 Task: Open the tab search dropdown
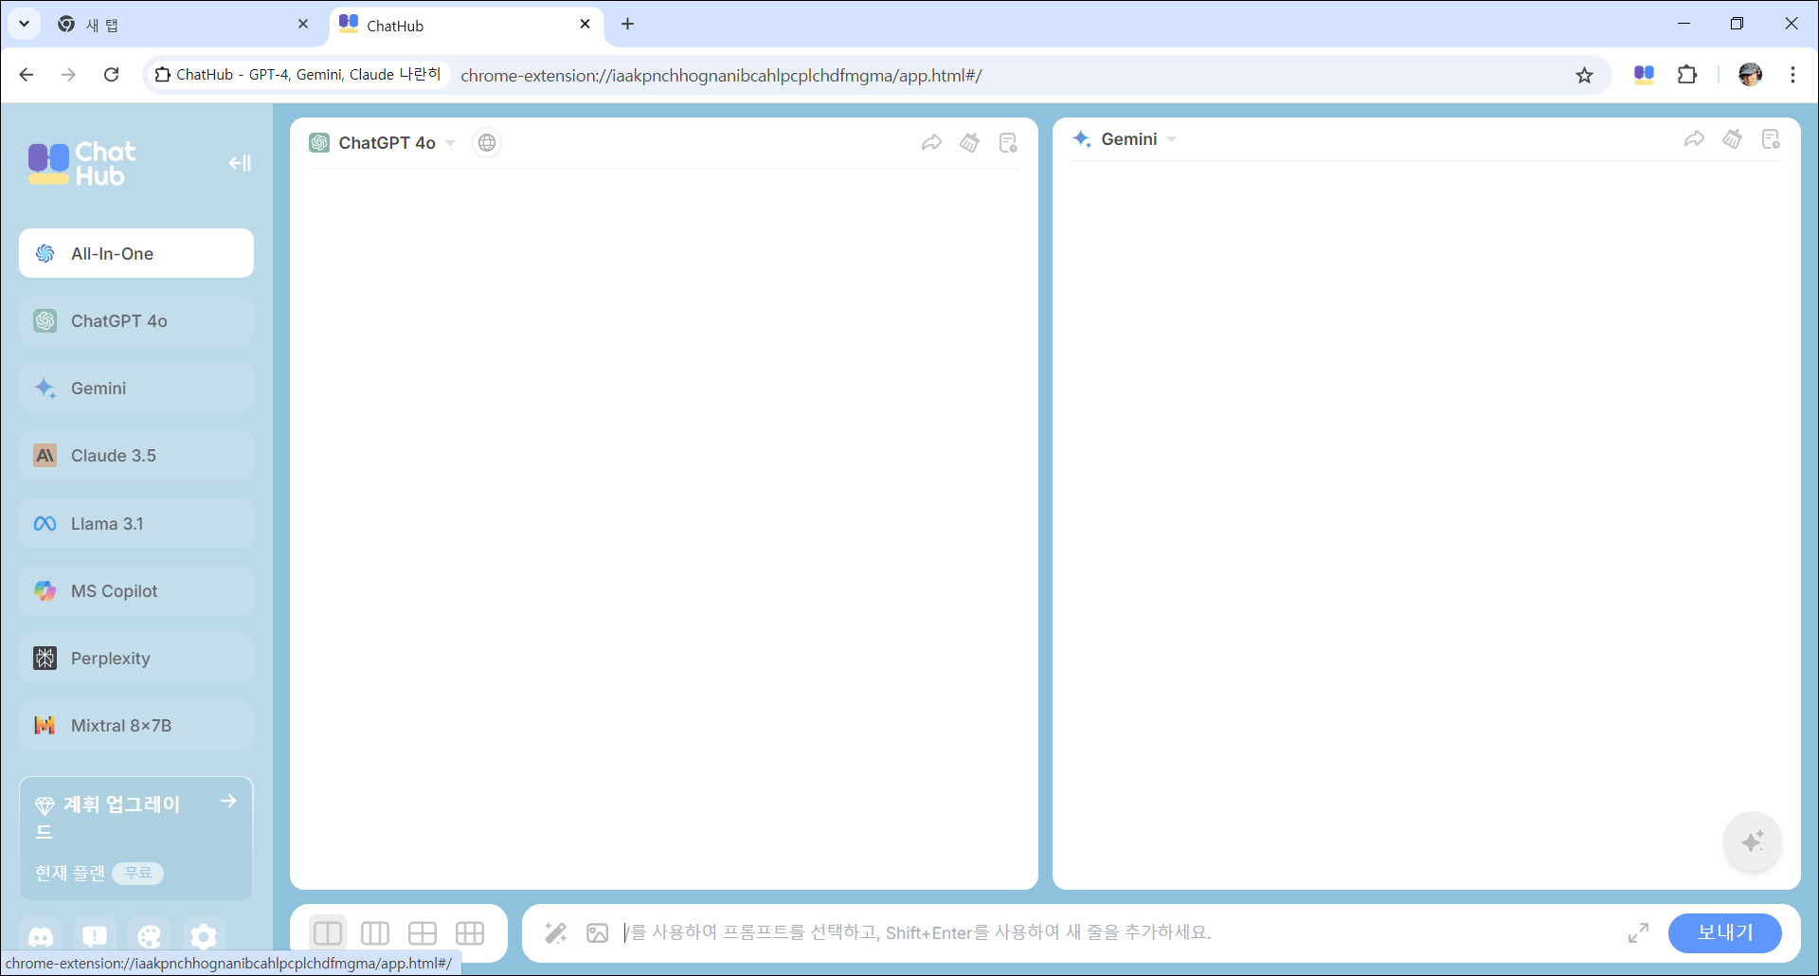click(x=25, y=25)
